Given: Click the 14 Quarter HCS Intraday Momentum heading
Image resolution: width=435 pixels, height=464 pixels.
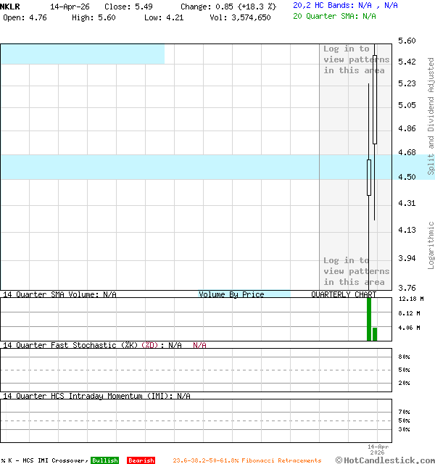Looking at the screenshot, I should (96, 396).
